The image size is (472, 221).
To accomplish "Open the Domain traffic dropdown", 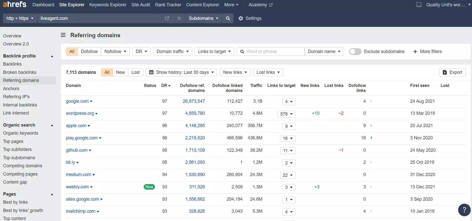I will pyautogui.click(x=172, y=51).
